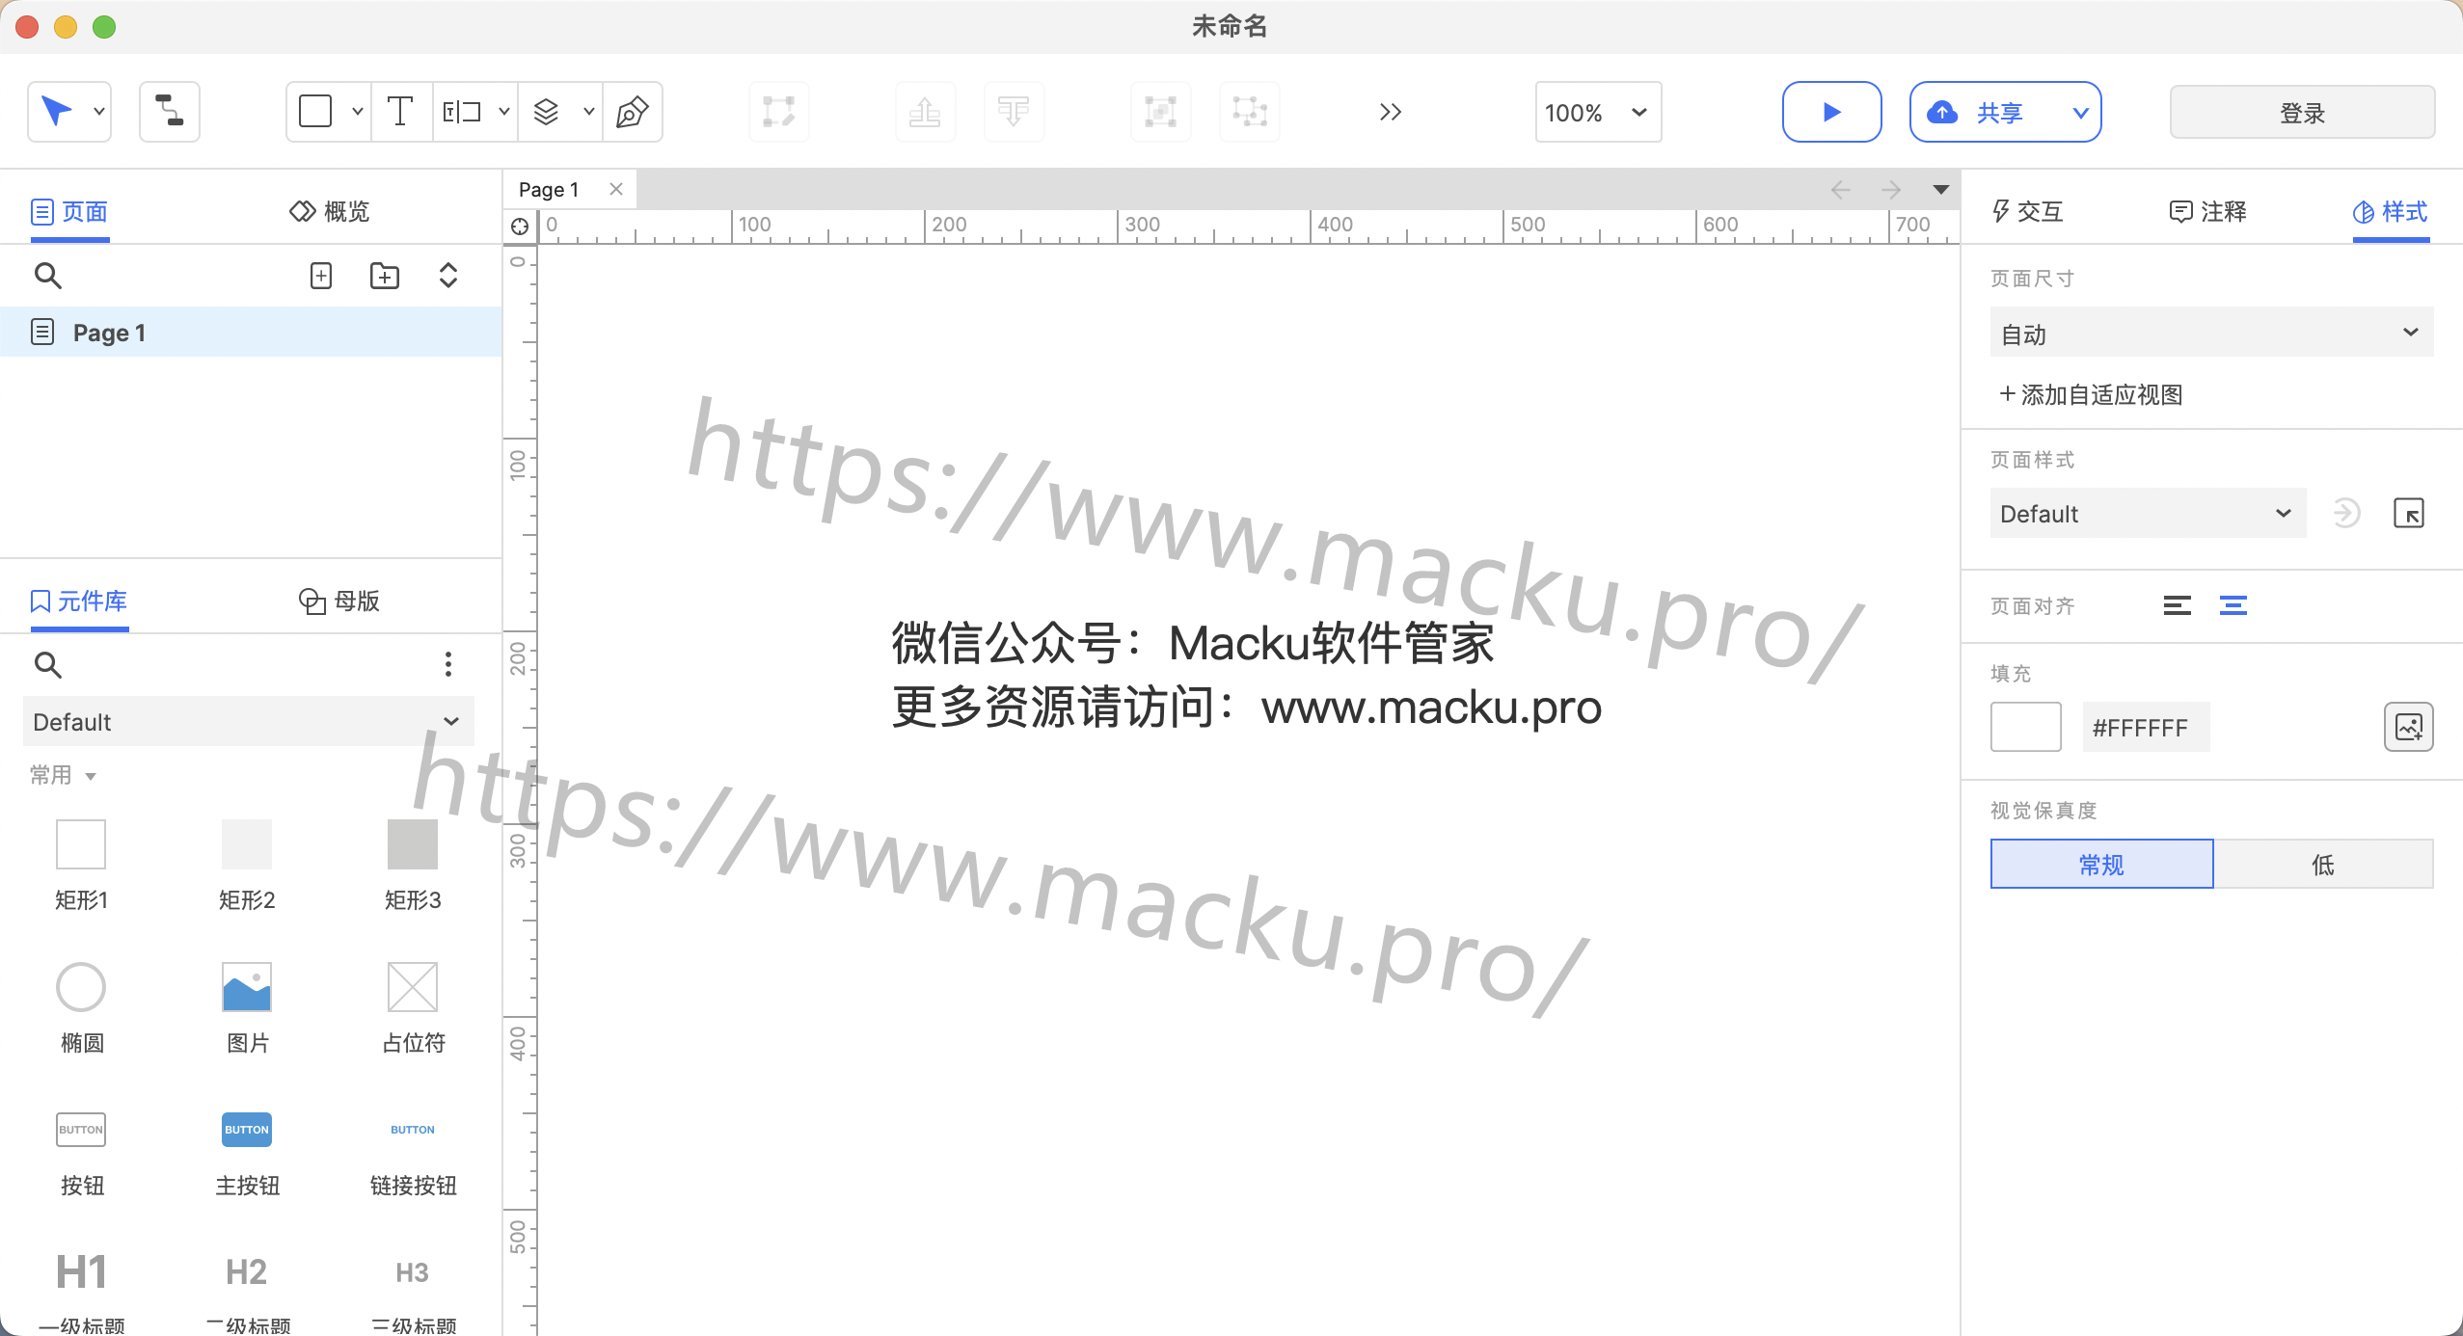Click the apply page style arrow icon
The height and width of the screenshot is (1336, 2463).
pyautogui.click(x=2346, y=513)
